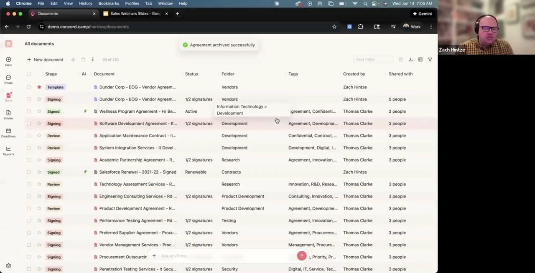Image resolution: width=535 pixels, height=273 pixels.
Task: Star the Wellness Program Agreement row
Action: (39, 111)
